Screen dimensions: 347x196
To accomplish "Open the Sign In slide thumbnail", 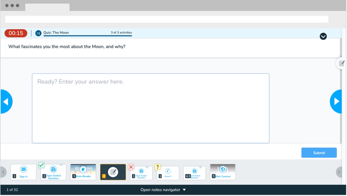I will [23, 172].
